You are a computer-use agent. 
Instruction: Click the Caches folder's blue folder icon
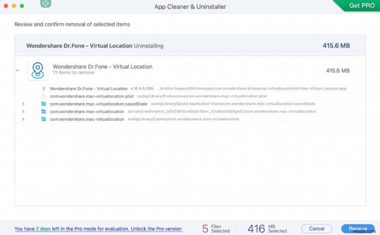(x=44, y=119)
